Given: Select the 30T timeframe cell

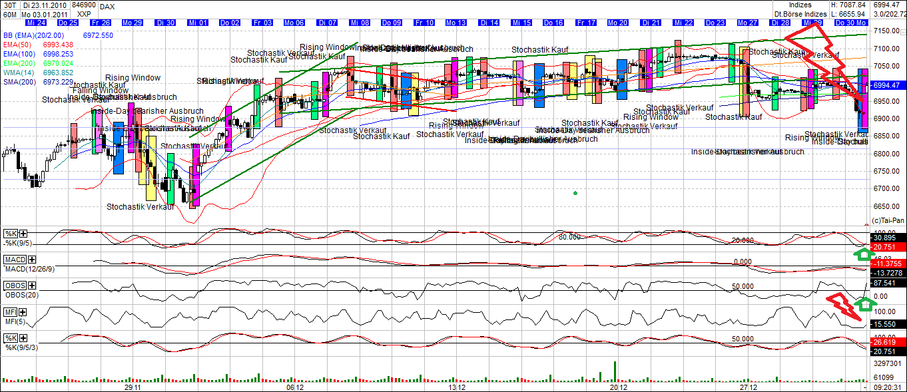Looking at the screenshot, I should [x=9, y=5].
